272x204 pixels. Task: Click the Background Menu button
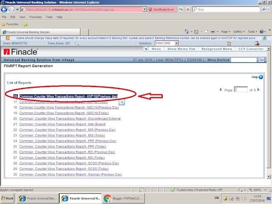217,49
